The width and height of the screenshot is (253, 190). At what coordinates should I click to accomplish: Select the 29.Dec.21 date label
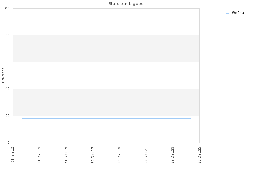[146, 155]
